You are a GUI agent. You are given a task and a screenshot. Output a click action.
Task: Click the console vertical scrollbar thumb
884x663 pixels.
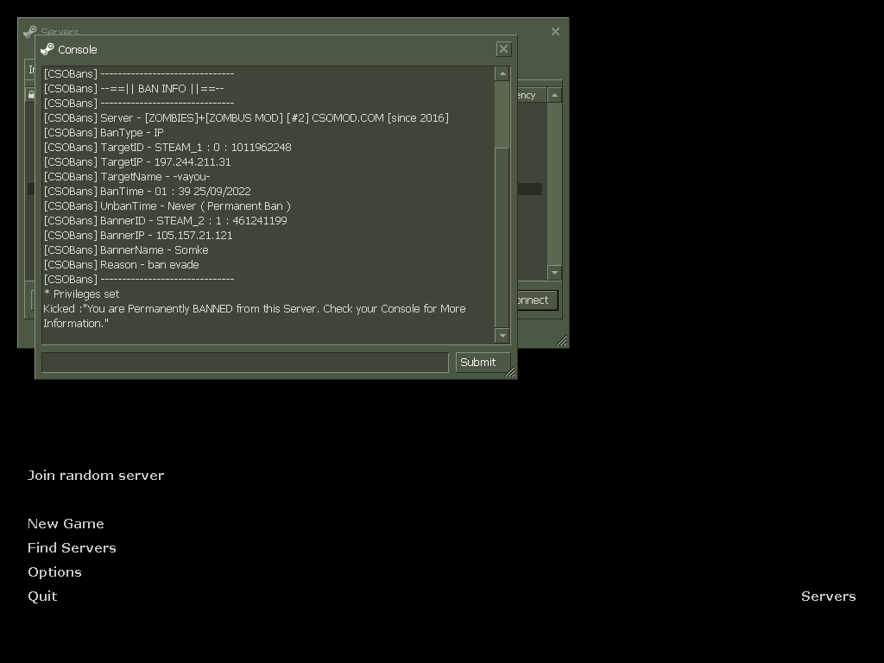point(502,117)
